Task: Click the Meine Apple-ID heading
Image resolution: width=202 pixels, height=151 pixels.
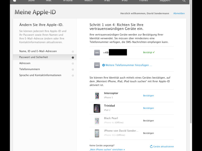Action: tap(35, 12)
